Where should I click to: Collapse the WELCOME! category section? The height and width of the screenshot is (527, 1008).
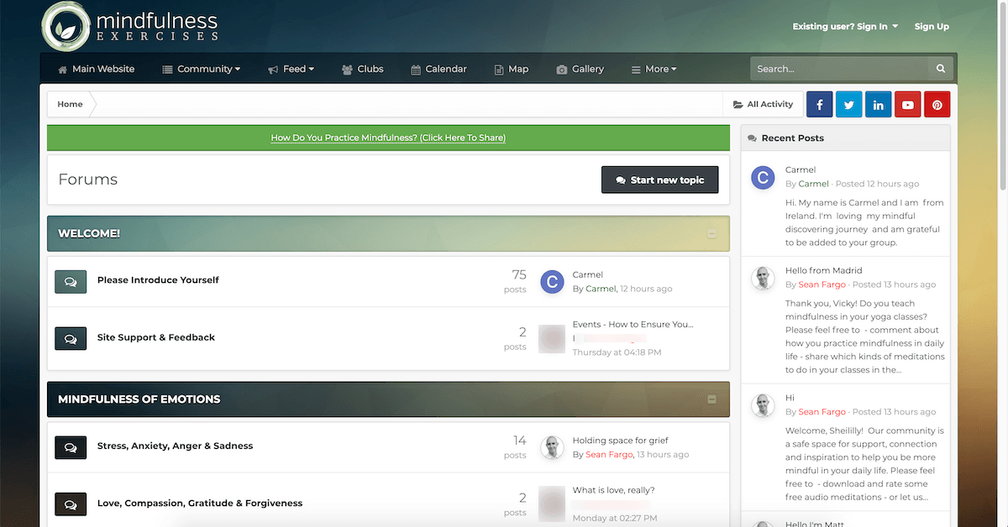pyautogui.click(x=711, y=234)
